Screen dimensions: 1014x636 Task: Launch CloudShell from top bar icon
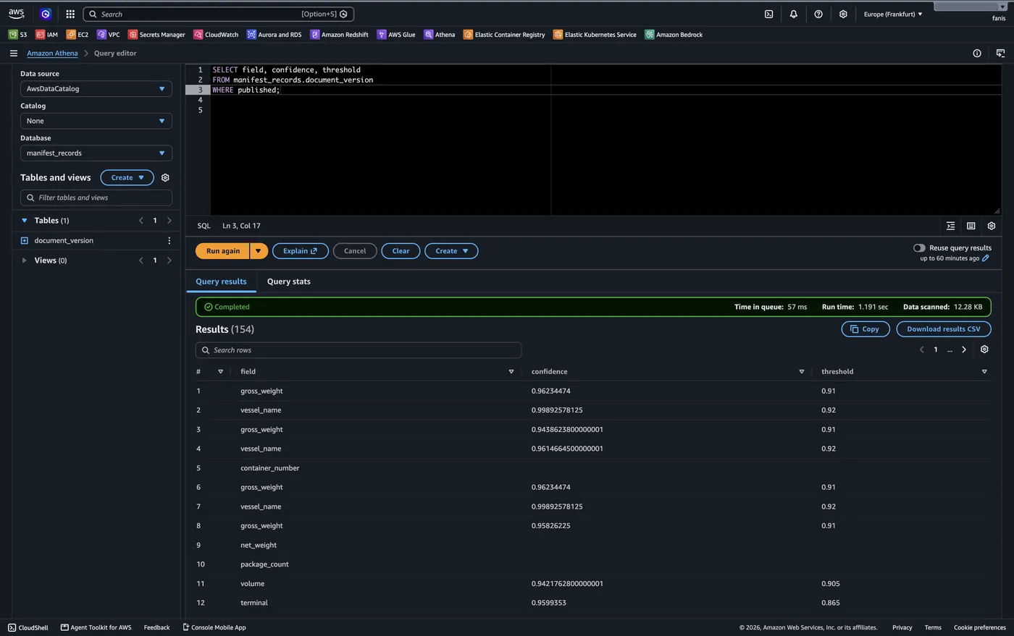(768, 14)
